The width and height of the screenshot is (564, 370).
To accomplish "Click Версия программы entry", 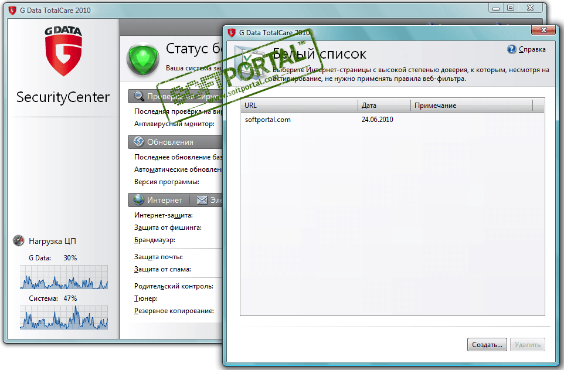I will coord(167,182).
